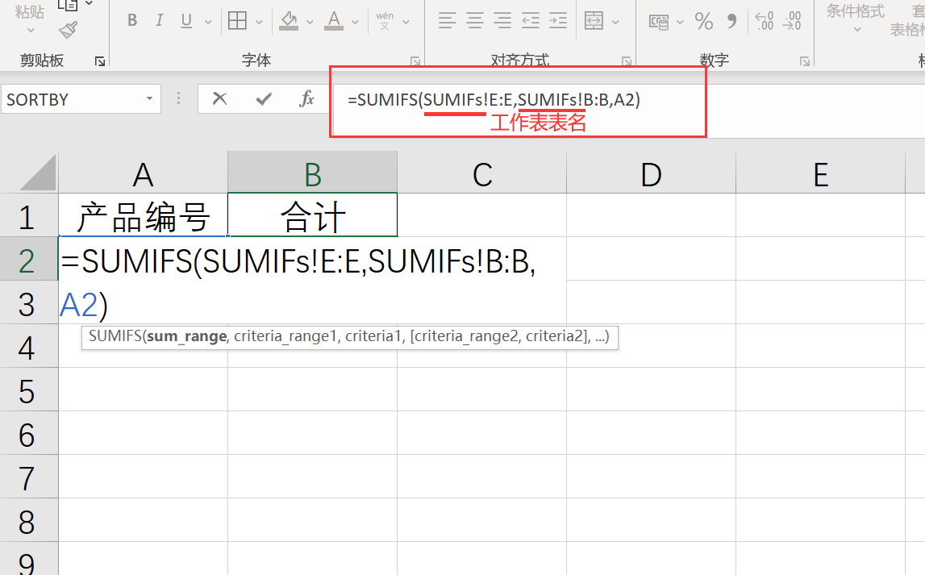The width and height of the screenshot is (925, 575).
Task: Center align text
Action: (x=475, y=21)
